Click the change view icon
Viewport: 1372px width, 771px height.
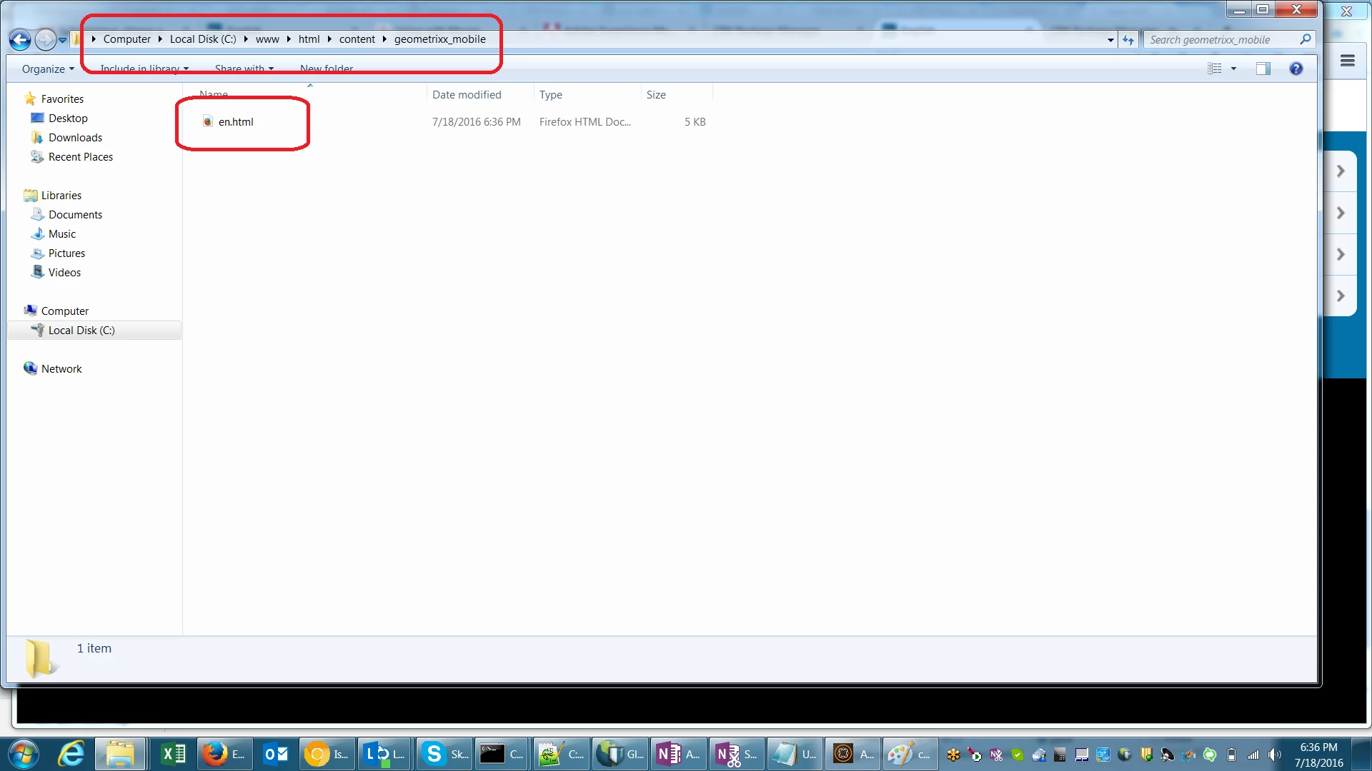1214,69
